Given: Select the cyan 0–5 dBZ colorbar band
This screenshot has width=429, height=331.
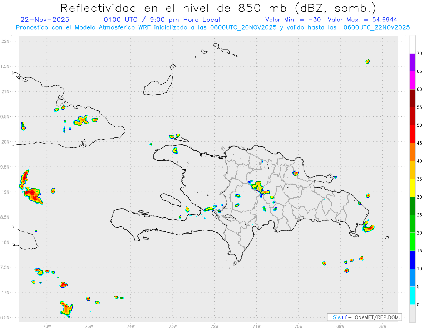Looking at the screenshot, I should pos(412,296).
